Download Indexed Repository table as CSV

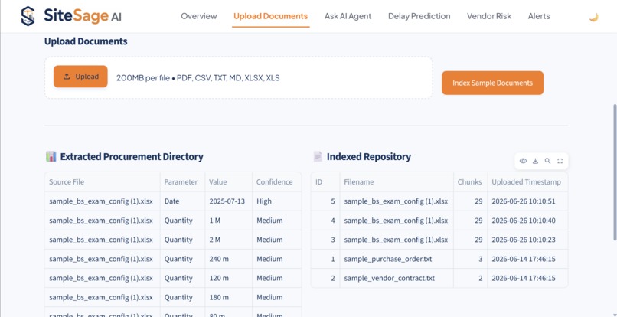coord(535,161)
